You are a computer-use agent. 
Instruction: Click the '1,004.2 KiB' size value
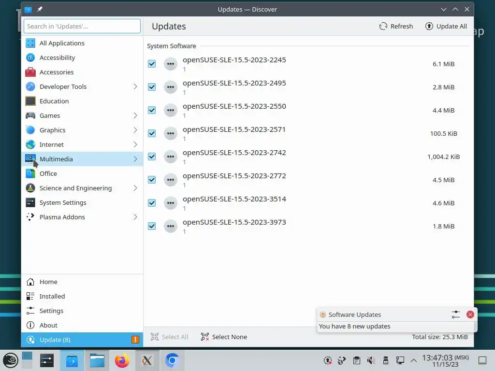pyautogui.click(x=444, y=157)
